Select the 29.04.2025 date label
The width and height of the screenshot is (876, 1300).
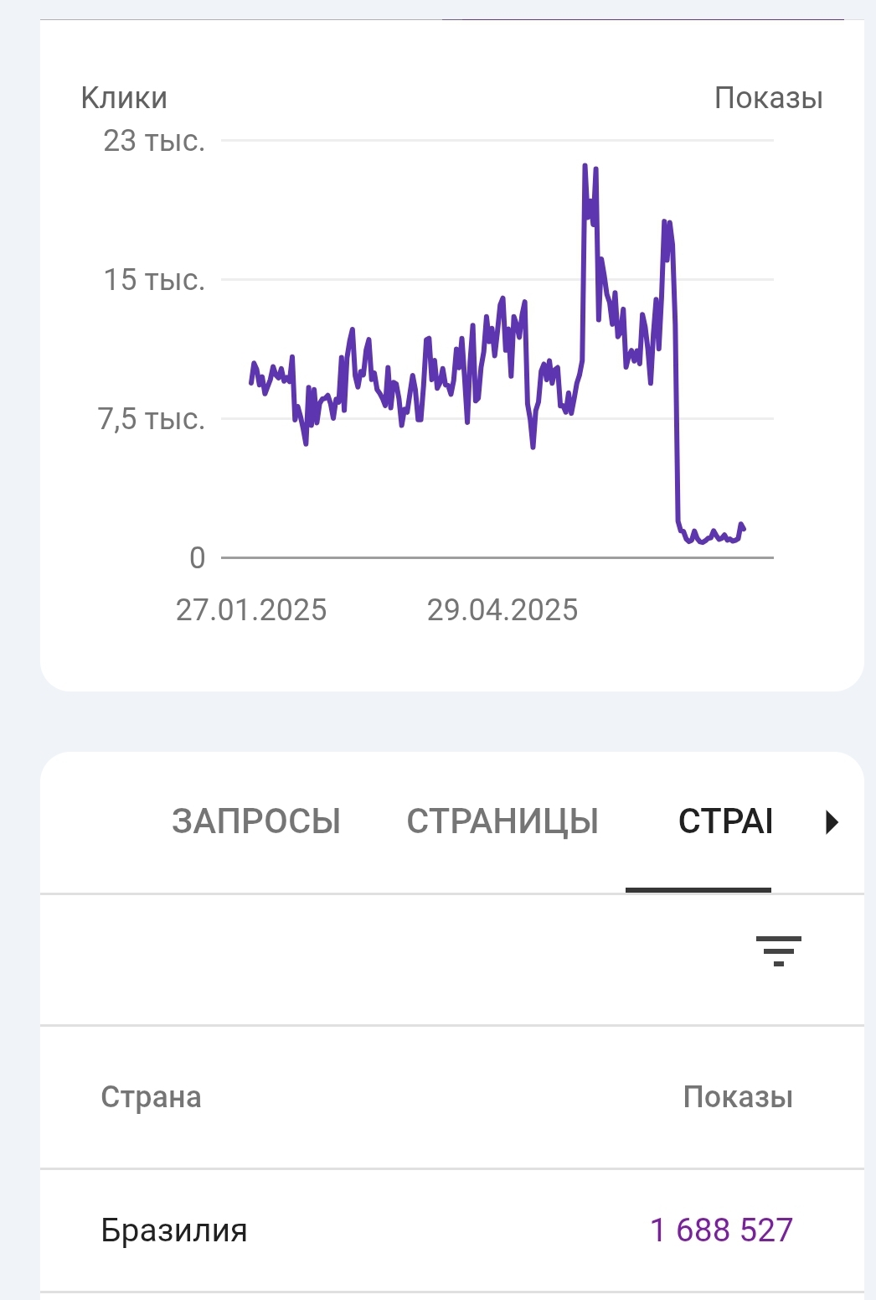(x=502, y=609)
